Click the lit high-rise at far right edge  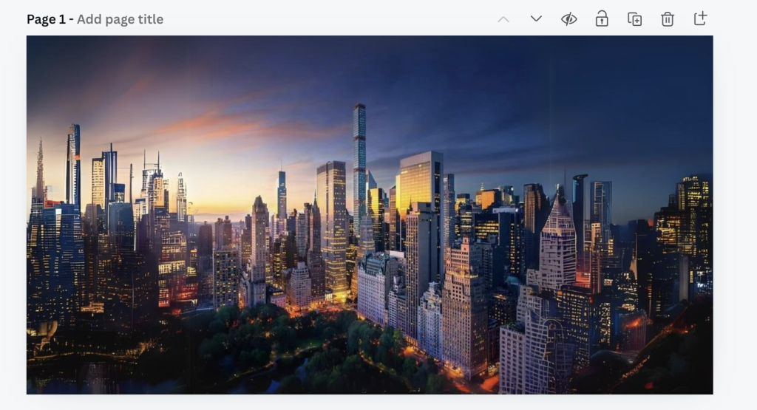(x=695, y=222)
